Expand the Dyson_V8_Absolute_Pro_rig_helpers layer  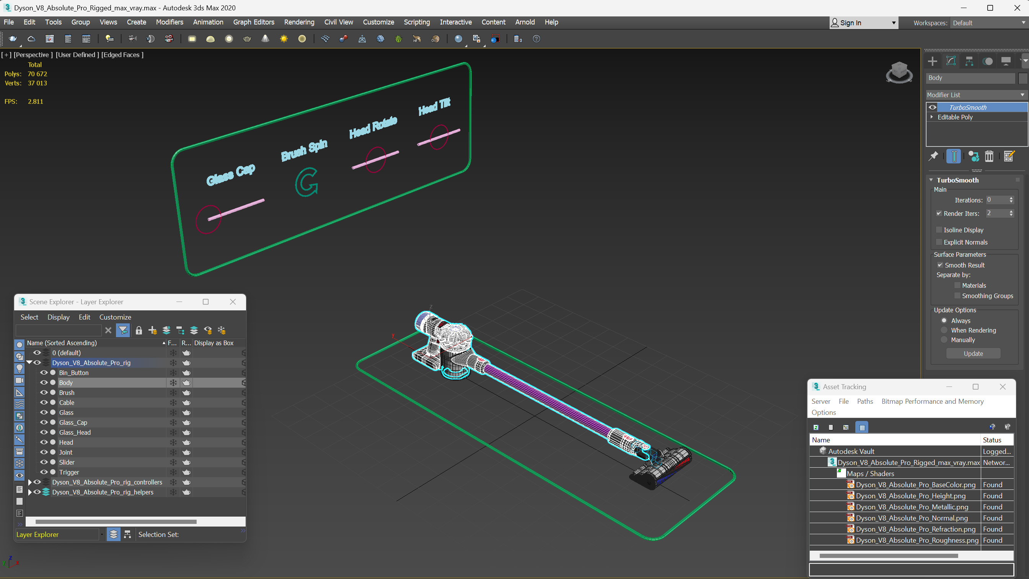pyautogui.click(x=29, y=492)
